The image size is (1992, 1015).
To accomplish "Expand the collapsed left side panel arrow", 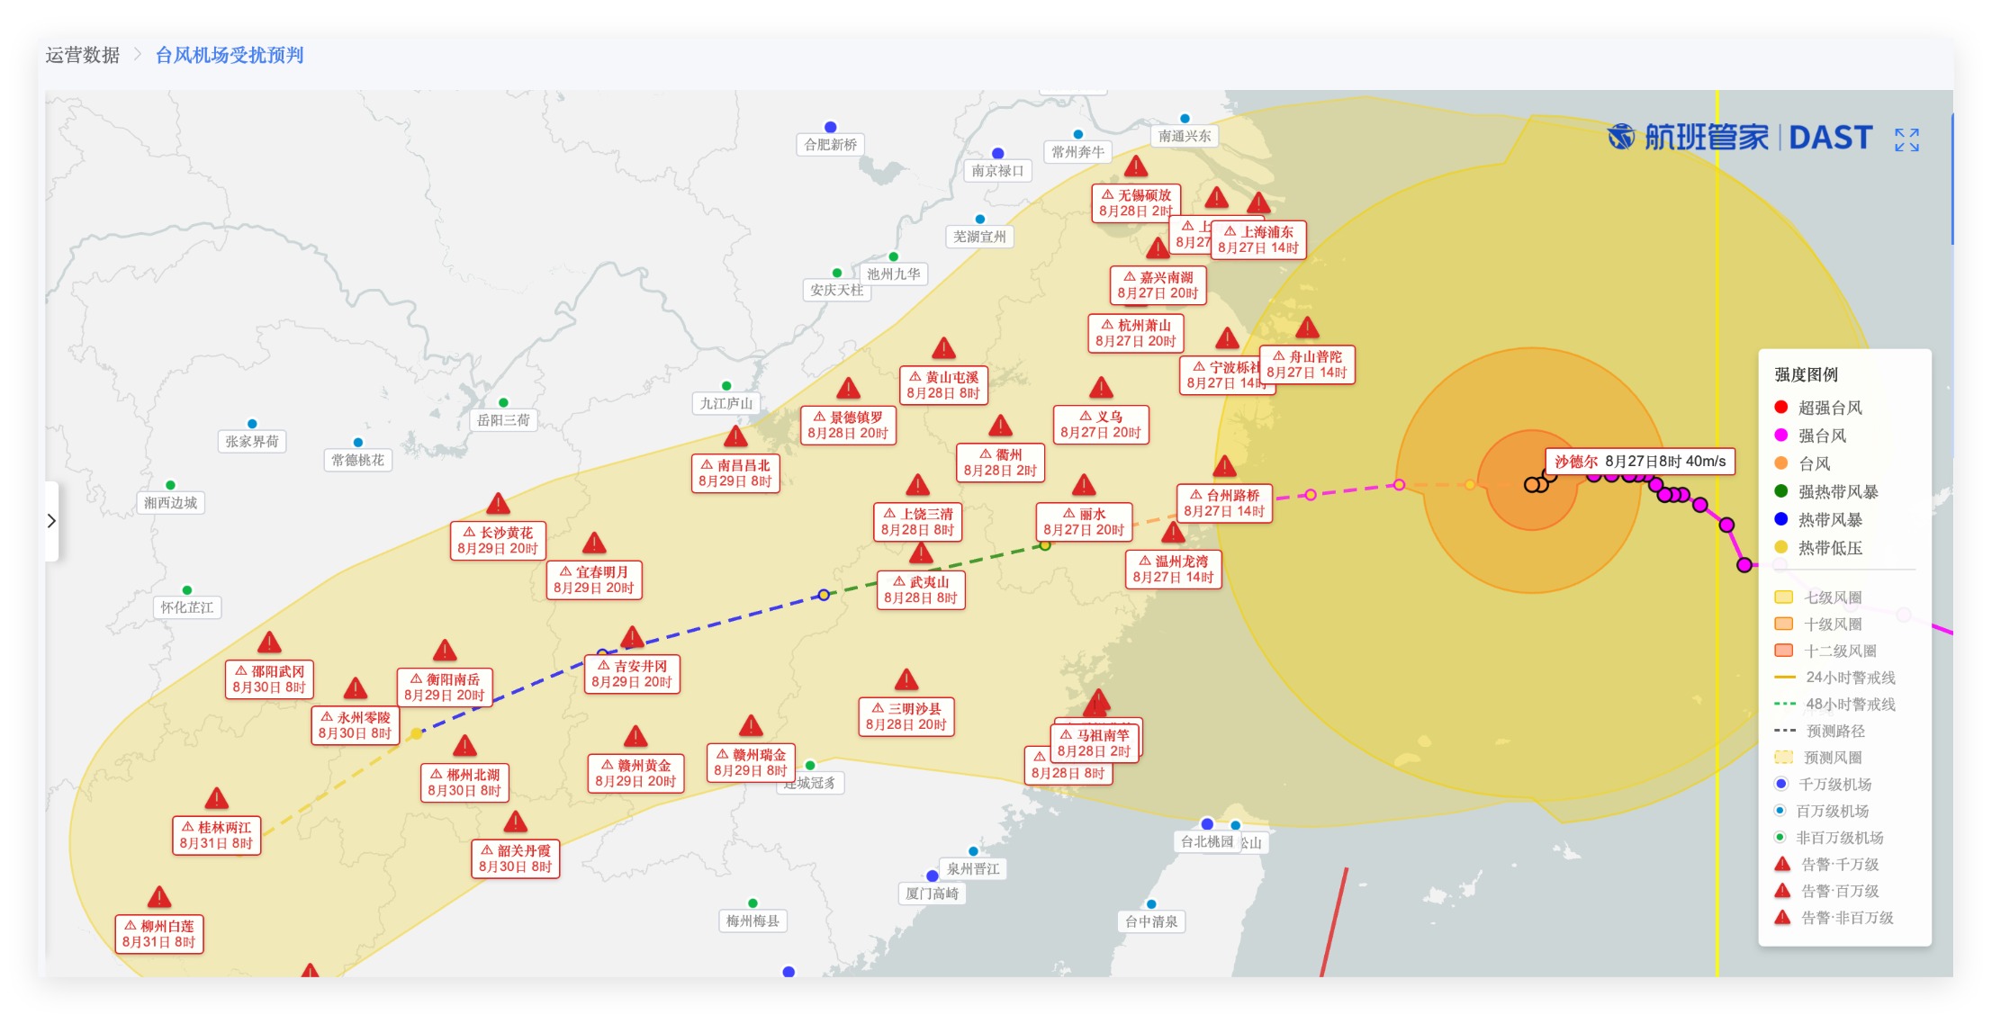I will pos(52,521).
